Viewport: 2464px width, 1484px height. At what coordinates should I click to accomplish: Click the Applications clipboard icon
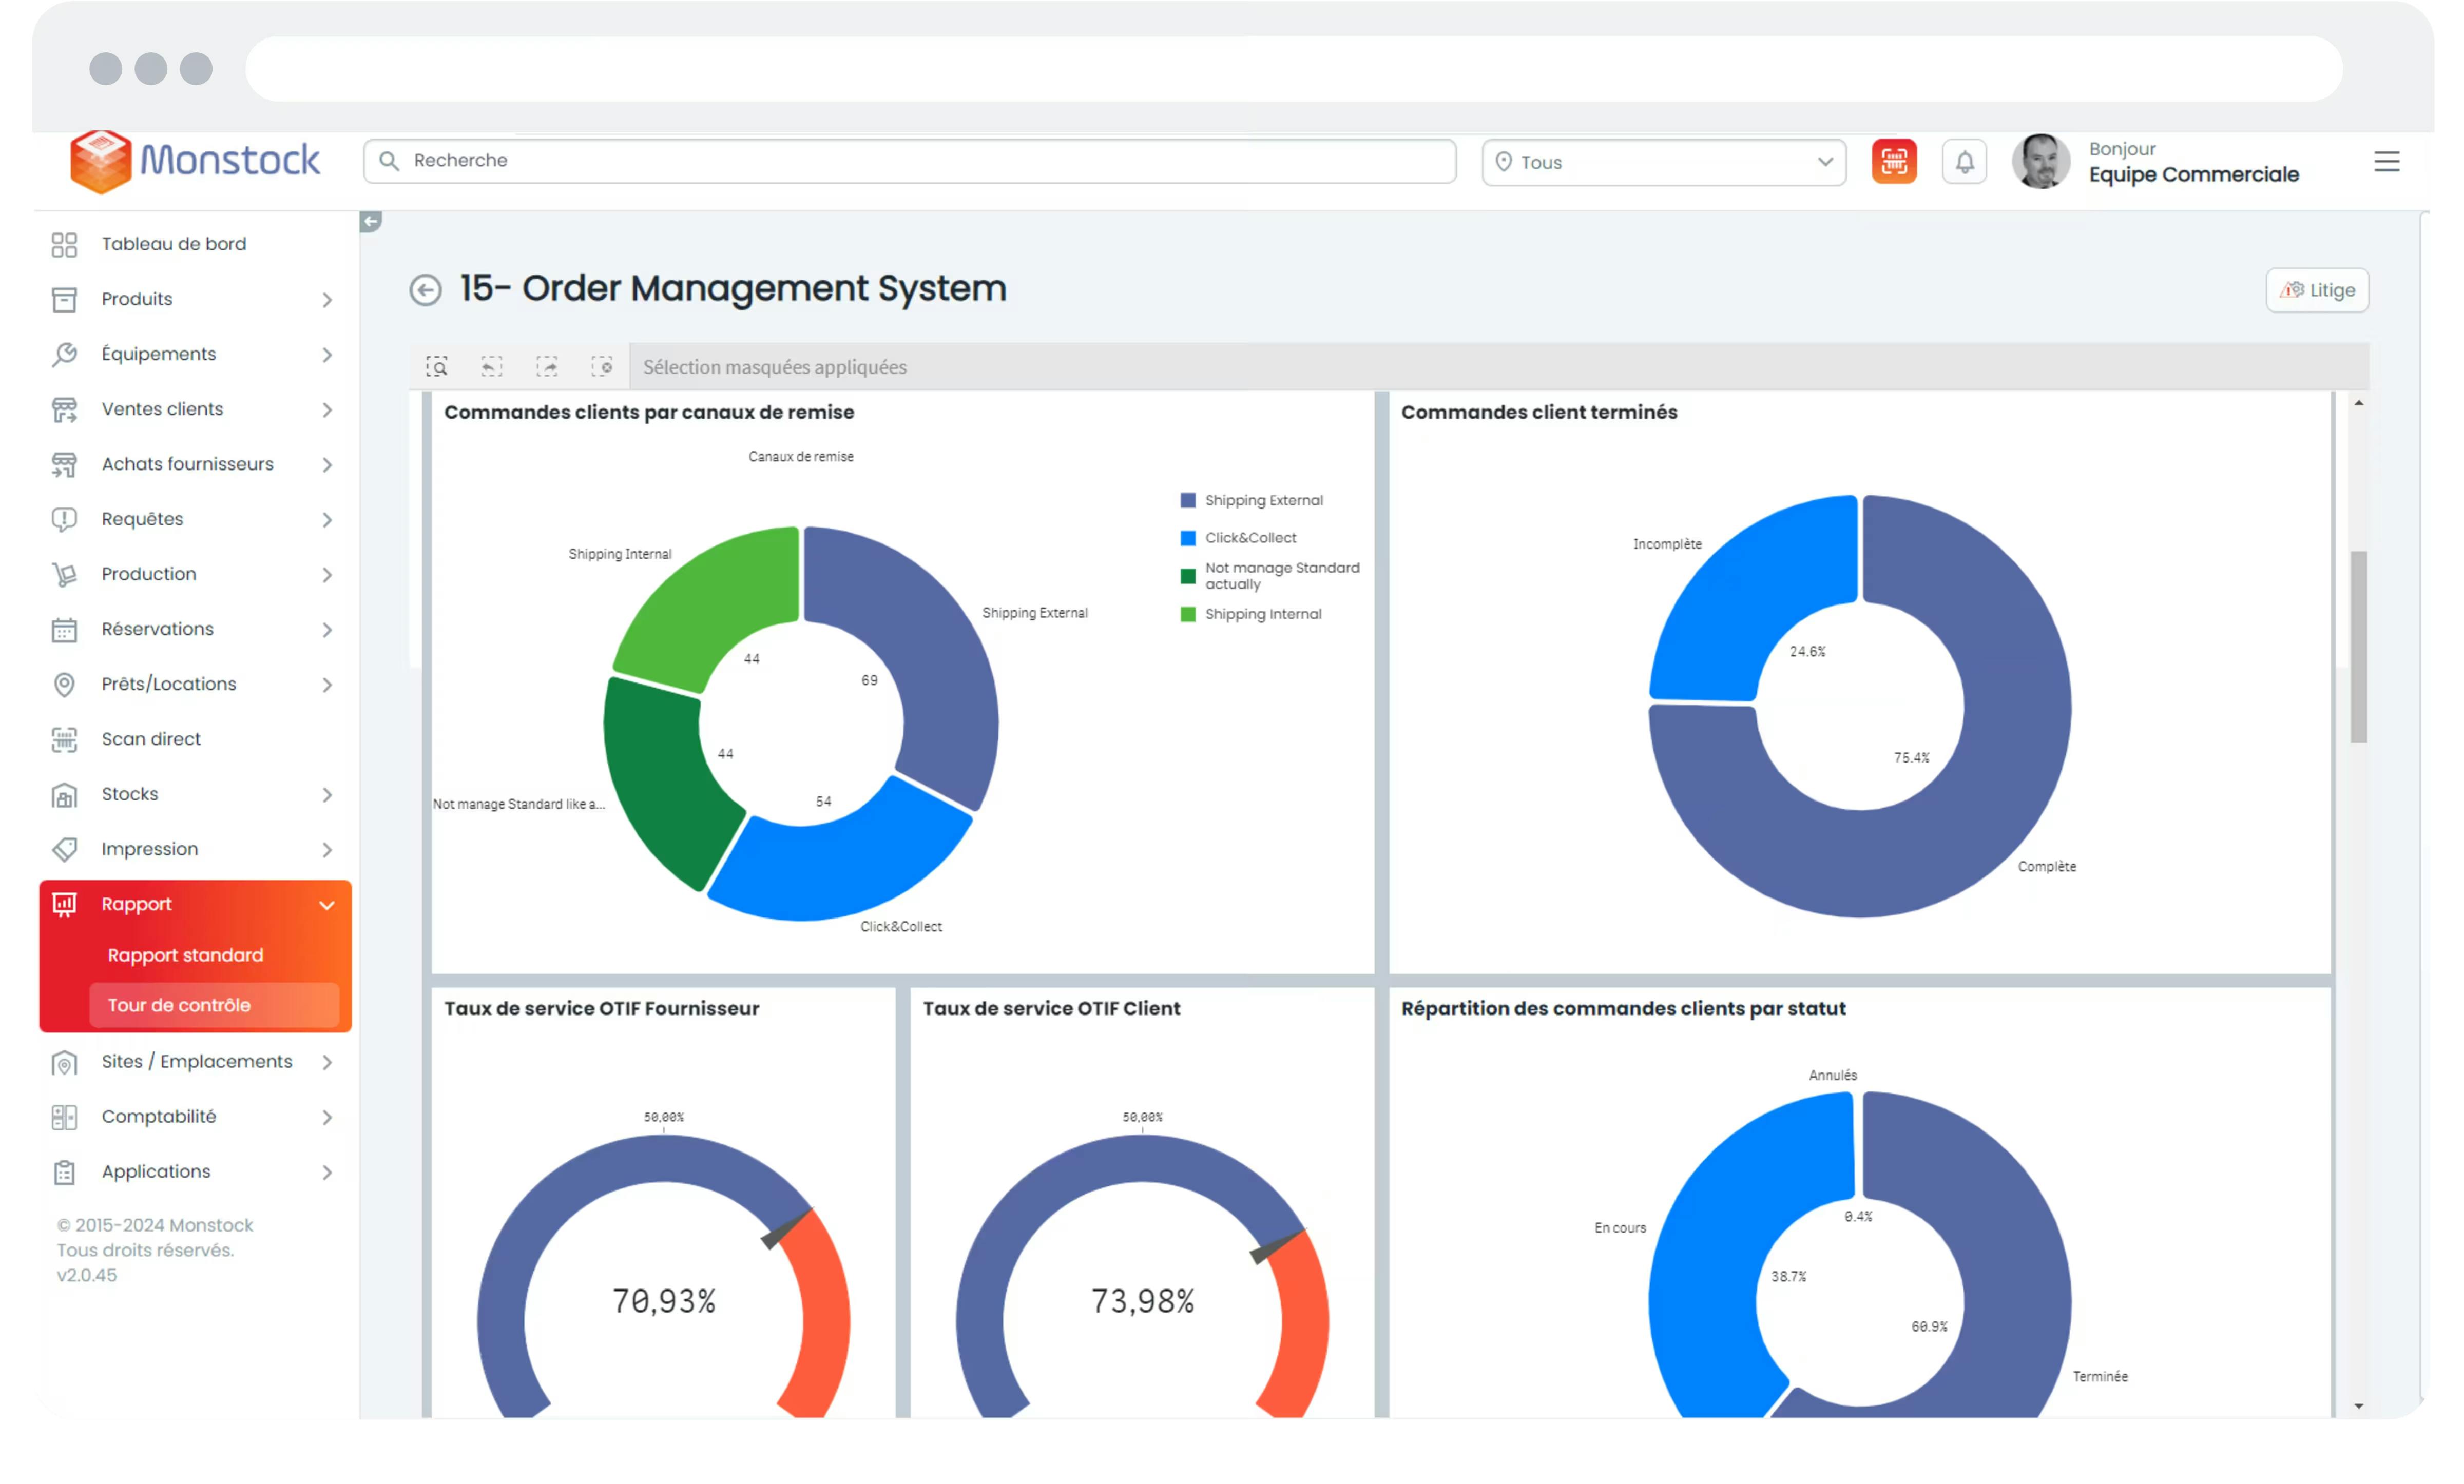(x=64, y=1172)
